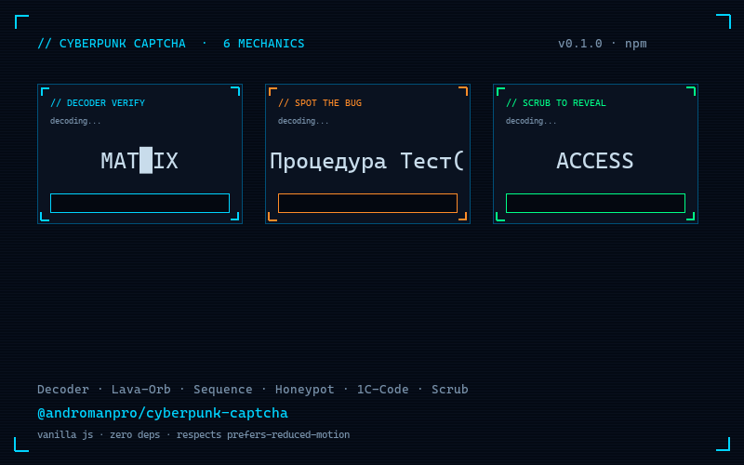The height and width of the screenshot is (465, 744).
Task: Click the cyan input field under MATRIX
Action: pos(140,203)
